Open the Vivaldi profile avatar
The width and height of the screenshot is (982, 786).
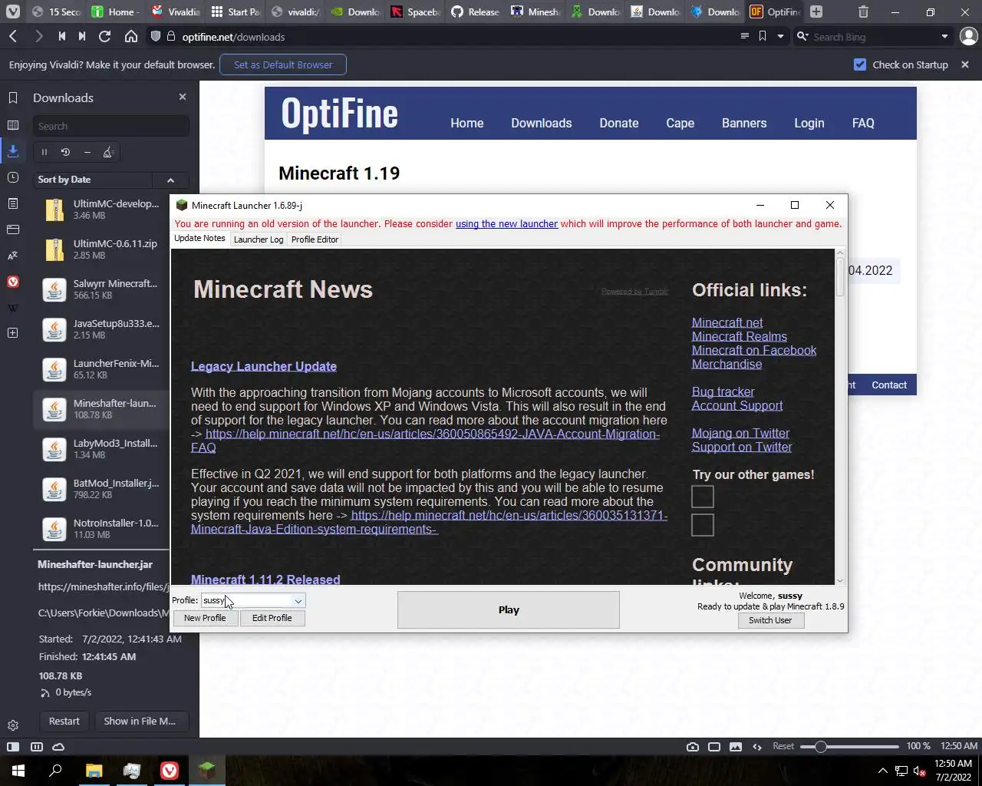(x=969, y=36)
